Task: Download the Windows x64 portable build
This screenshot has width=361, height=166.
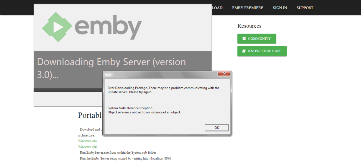Action: point(87,141)
